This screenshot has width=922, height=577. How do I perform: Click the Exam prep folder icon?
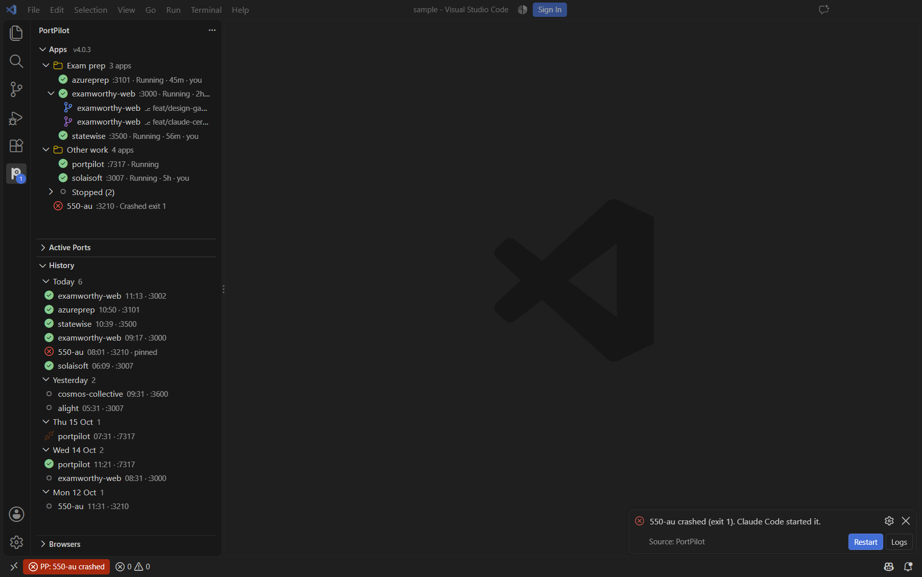click(x=58, y=65)
